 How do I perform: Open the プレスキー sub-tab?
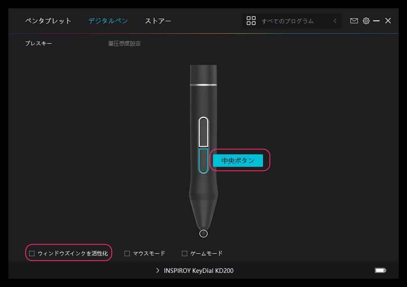pos(38,43)
